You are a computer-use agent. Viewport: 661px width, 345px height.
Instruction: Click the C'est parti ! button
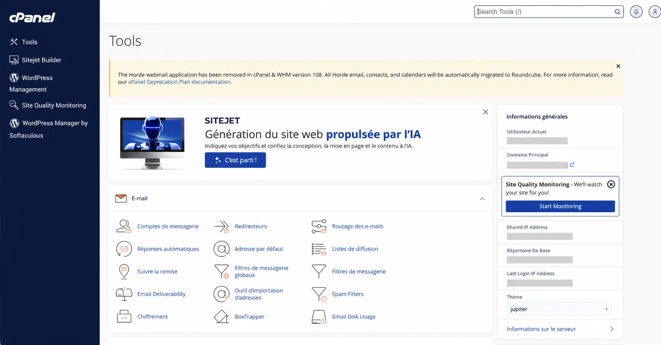pos(235,160)
